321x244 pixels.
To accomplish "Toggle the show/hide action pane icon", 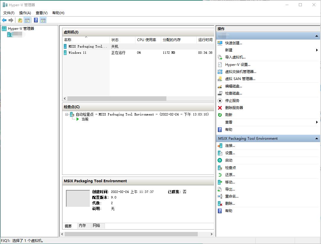I will (x=43, y=20).
